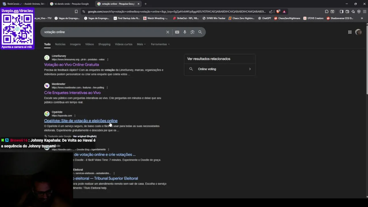This screenshot has height=207, width=368.
Task: Switch to the 'RedeCanais' browser tab
Action: click(x=24, y=4)
